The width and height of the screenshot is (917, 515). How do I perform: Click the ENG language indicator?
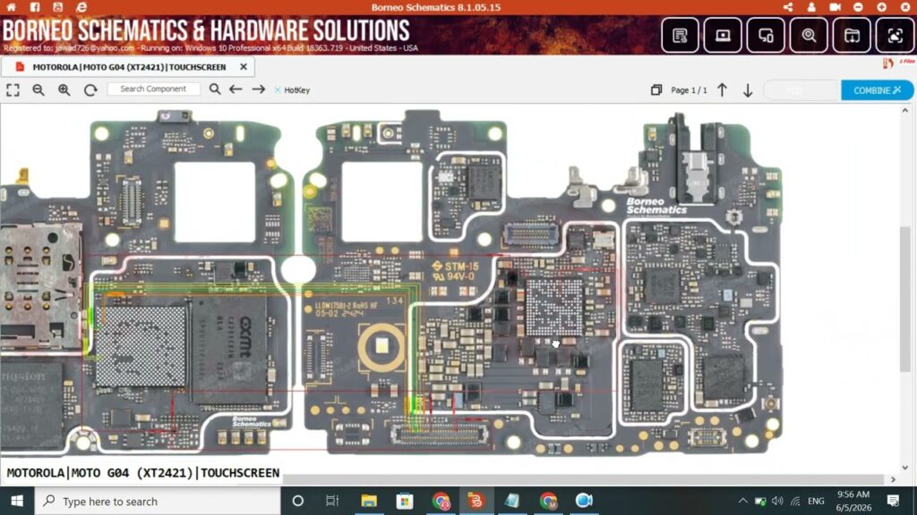click(816, 501)
